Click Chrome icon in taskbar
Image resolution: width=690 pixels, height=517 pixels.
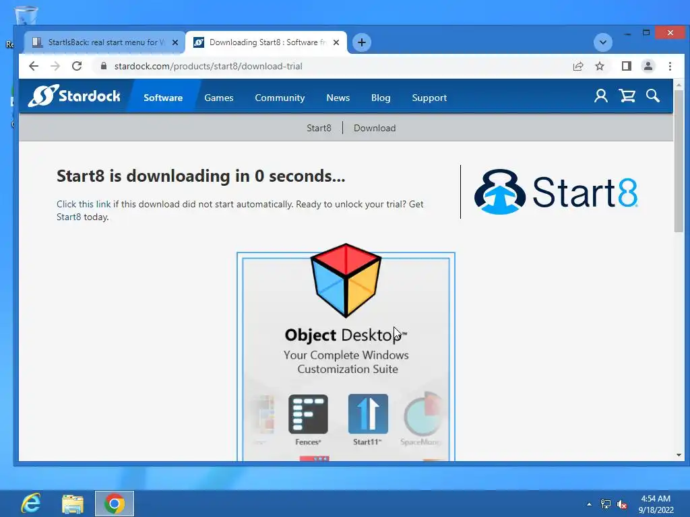pyautogui.click(x=115, y=504)
